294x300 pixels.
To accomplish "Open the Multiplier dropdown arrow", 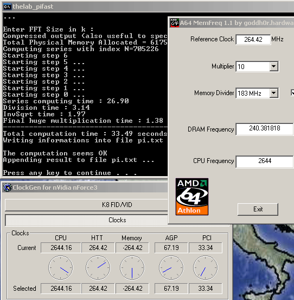I will 274,67.
